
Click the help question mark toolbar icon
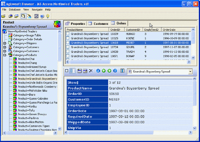coord(42,16)
